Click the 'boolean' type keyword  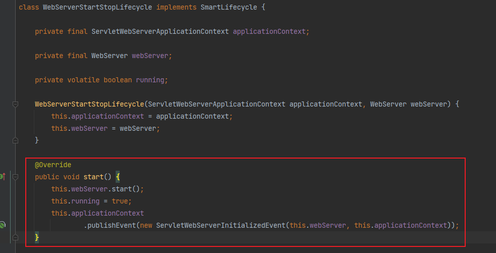click(x=118, y=80)
